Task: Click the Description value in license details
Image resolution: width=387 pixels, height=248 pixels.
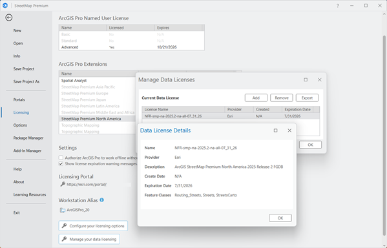Action: tap(229, 167)
